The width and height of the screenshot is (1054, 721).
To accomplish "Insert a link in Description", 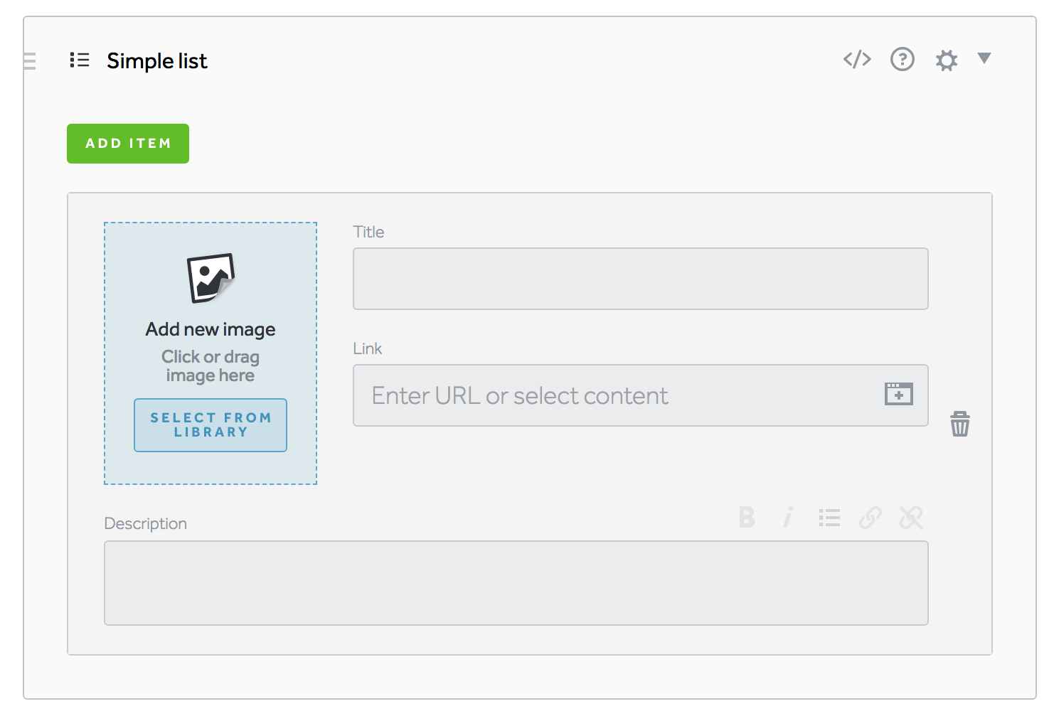I will tap(871, 518).
